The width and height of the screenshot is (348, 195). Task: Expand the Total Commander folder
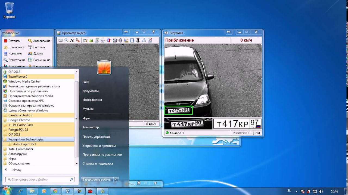point(38,149)
